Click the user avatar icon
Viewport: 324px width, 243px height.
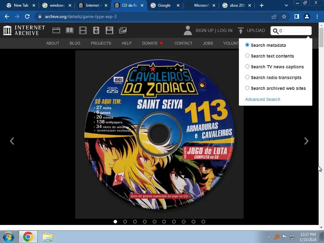(x=188, y=30)
